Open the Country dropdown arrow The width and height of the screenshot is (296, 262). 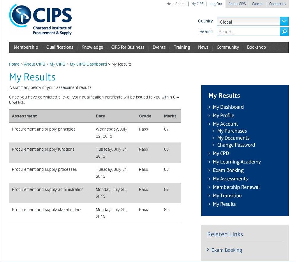[284, 21]
